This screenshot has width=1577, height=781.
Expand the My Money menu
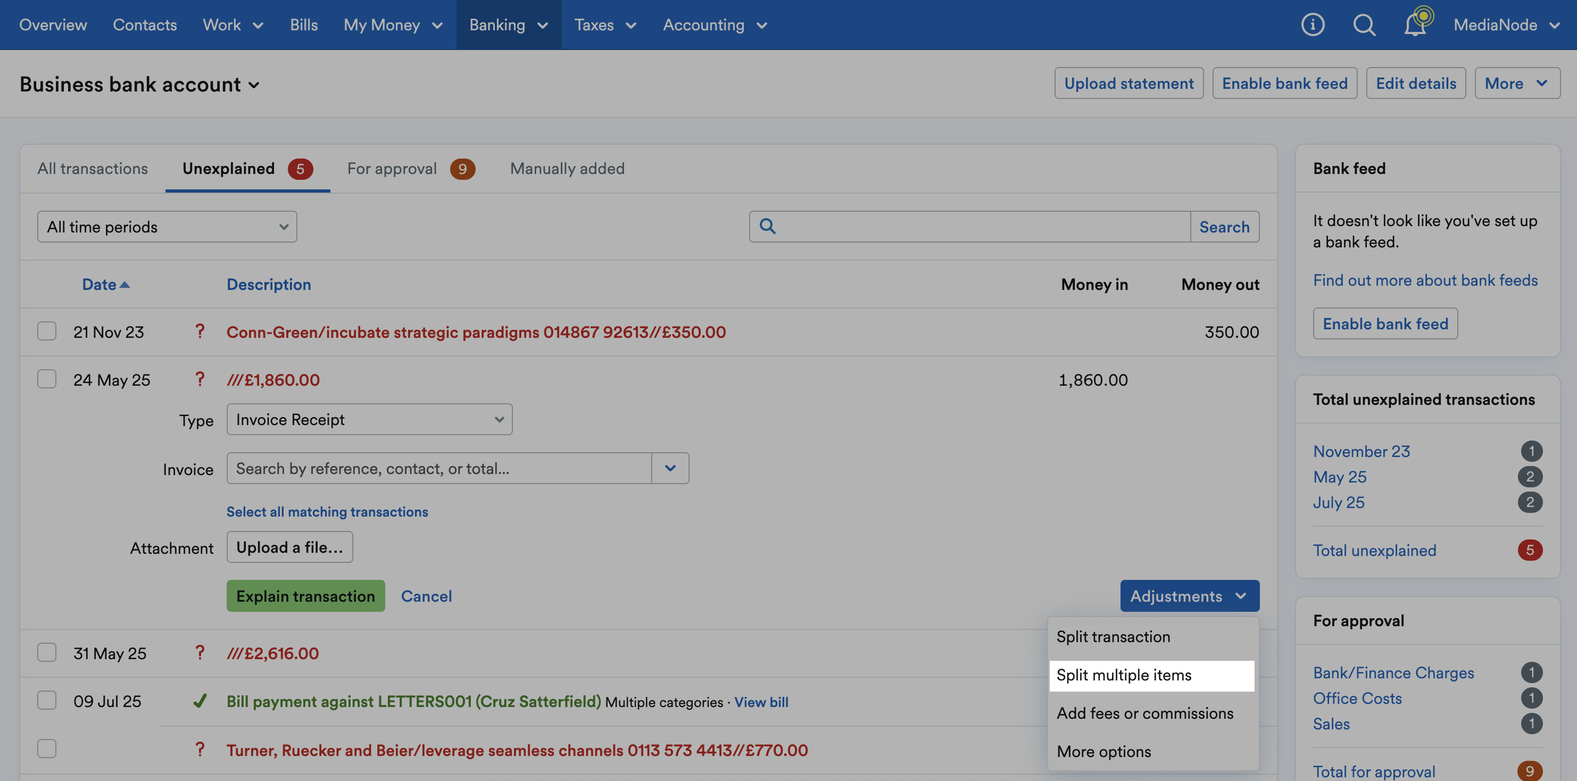[x=393, y=24]
